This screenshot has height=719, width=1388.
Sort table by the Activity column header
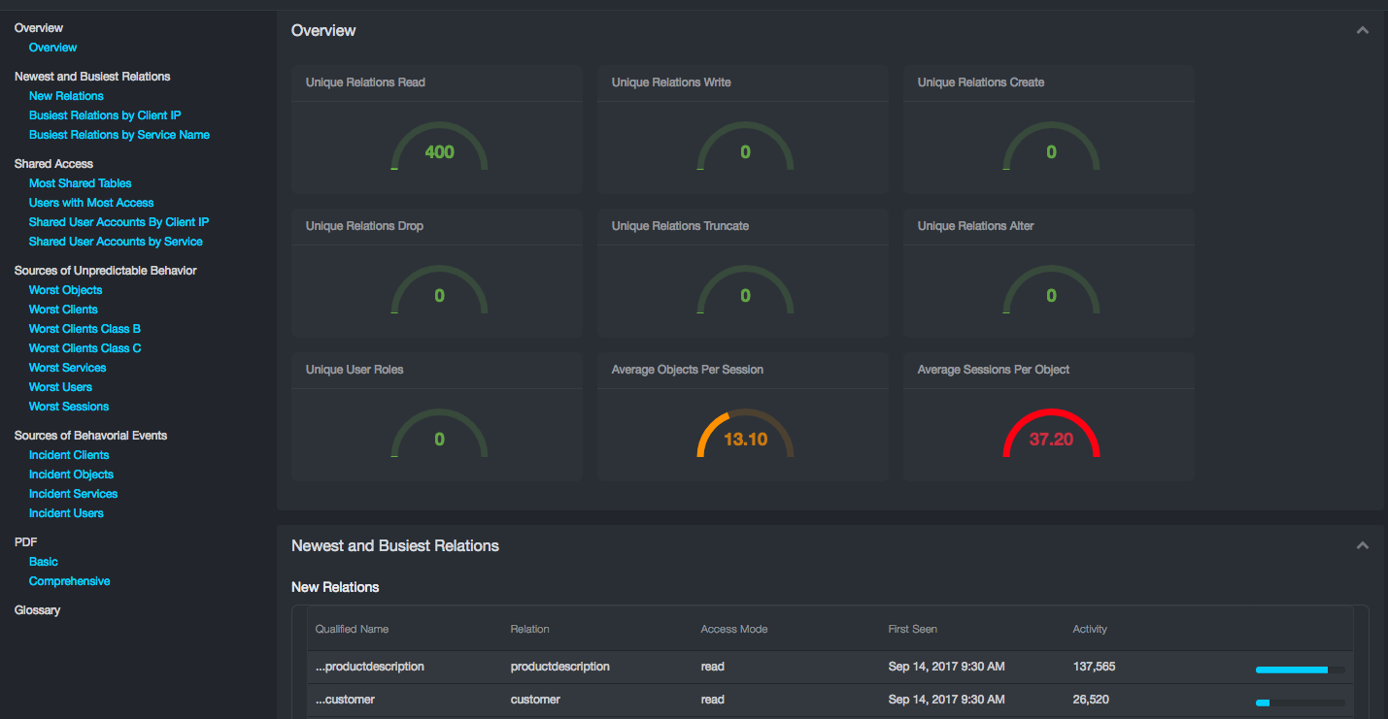[x=1090, y=629]
